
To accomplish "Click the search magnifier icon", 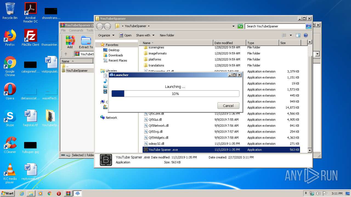I will 308,26.
